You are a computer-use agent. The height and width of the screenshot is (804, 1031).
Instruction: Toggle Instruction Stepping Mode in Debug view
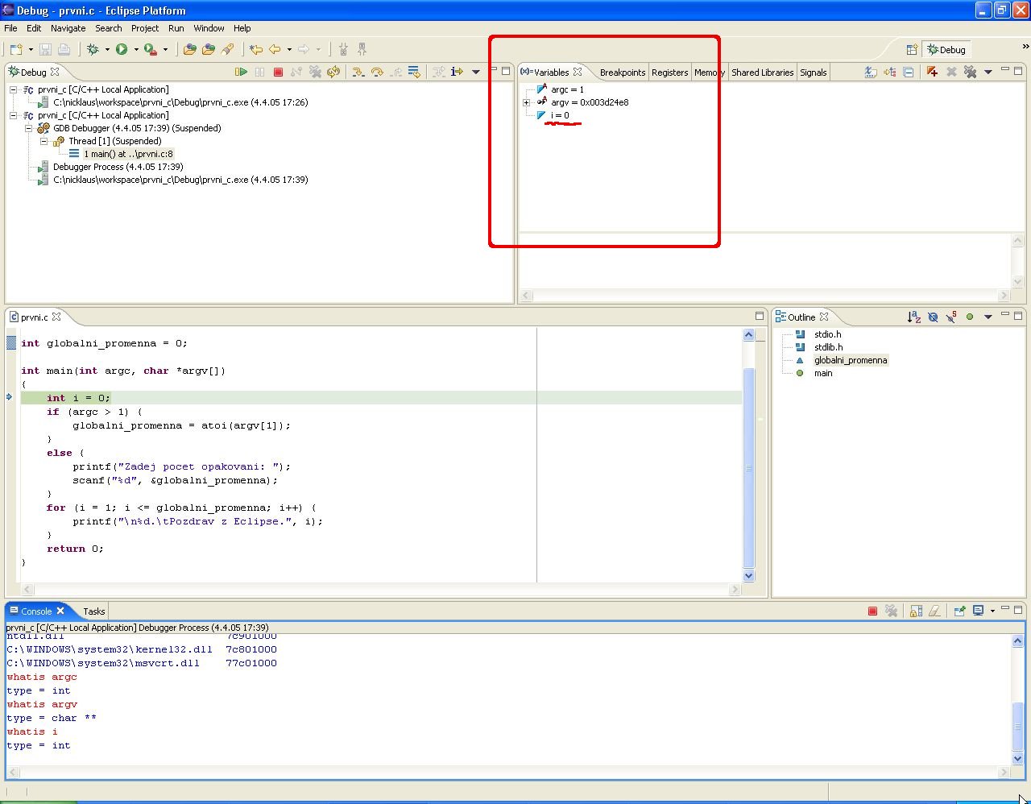(x=457, y=72)
